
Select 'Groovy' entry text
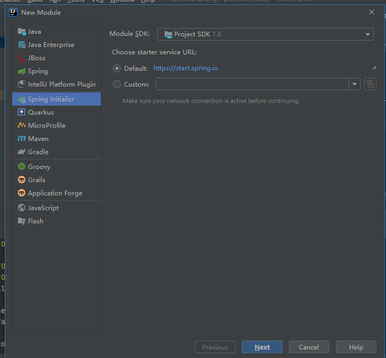pos(39,167)
